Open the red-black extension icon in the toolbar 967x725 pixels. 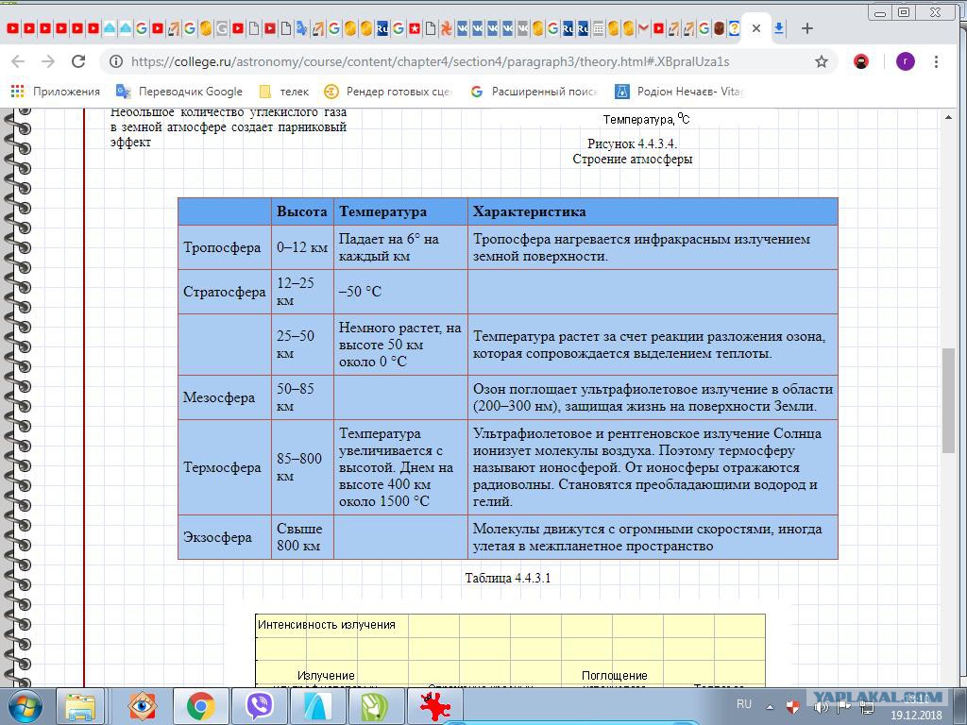[x=861, y=61]
